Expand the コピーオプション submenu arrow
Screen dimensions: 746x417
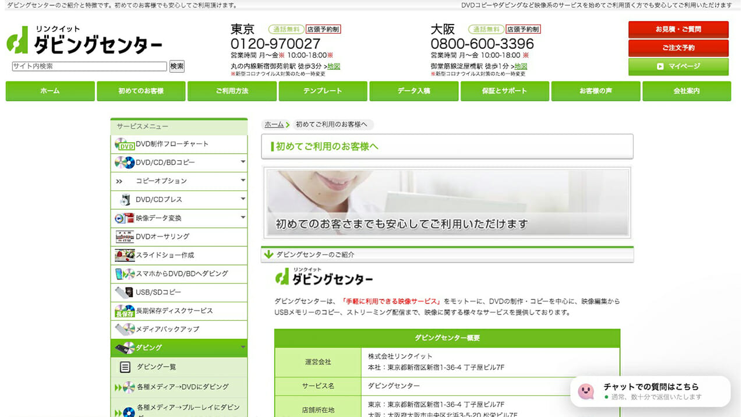point(243,181)
